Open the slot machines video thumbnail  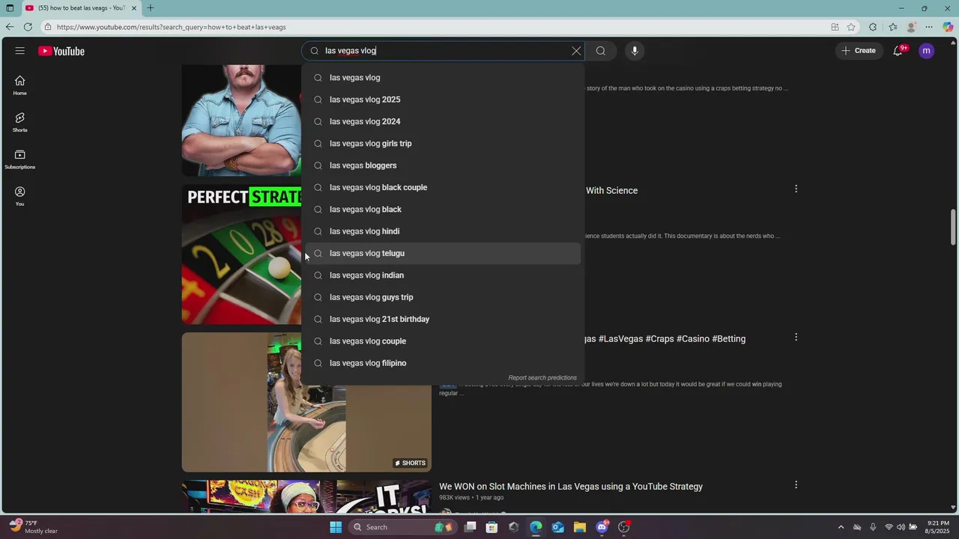click(306, 497)
